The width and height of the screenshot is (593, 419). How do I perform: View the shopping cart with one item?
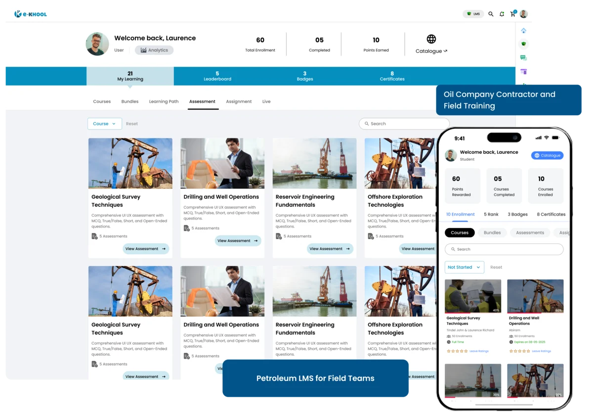(x=513, y=14)
